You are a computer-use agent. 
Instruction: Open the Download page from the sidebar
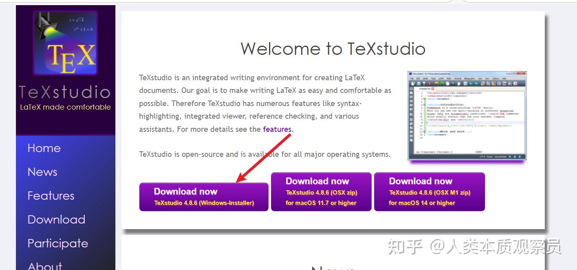(x=56, y=219)
